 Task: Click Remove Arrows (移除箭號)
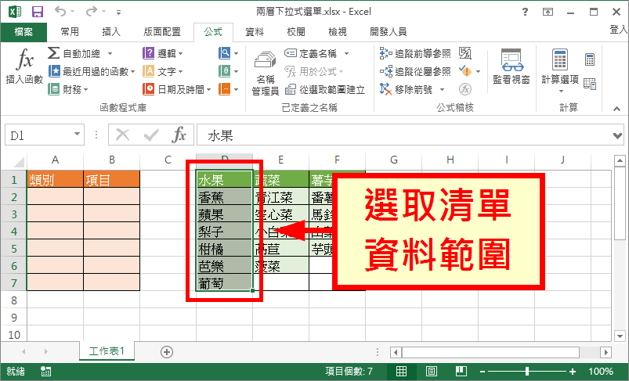pyautogui.click(x=406, y=89)
